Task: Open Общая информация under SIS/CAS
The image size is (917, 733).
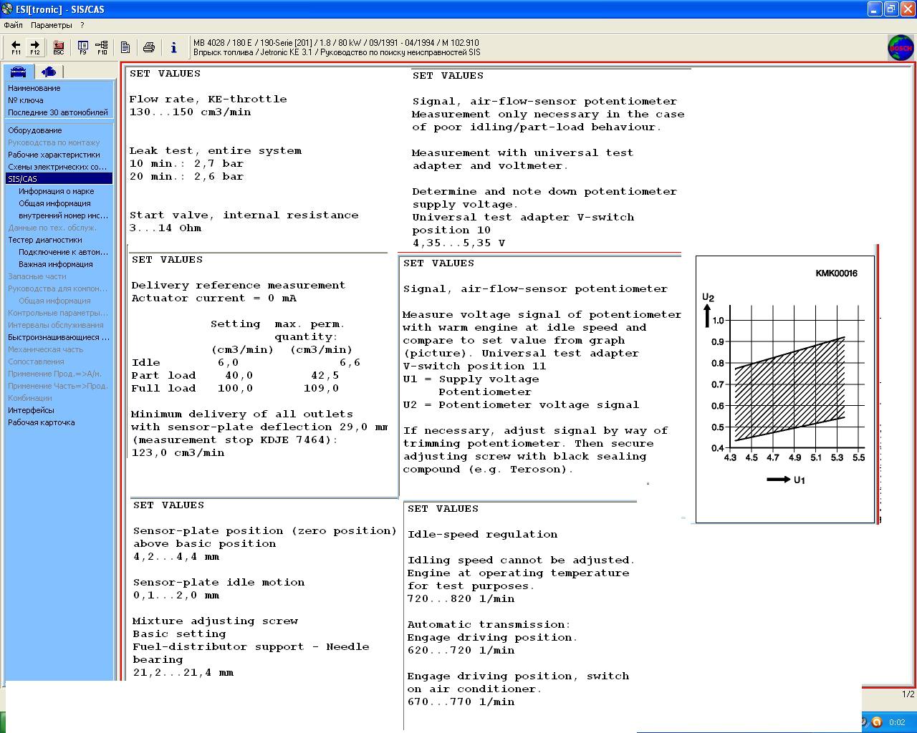Action: [54, 203]
